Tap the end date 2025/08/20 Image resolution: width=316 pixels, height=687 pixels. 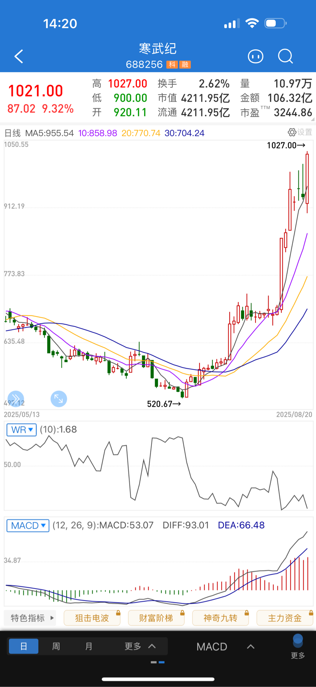tap(294, 415)
